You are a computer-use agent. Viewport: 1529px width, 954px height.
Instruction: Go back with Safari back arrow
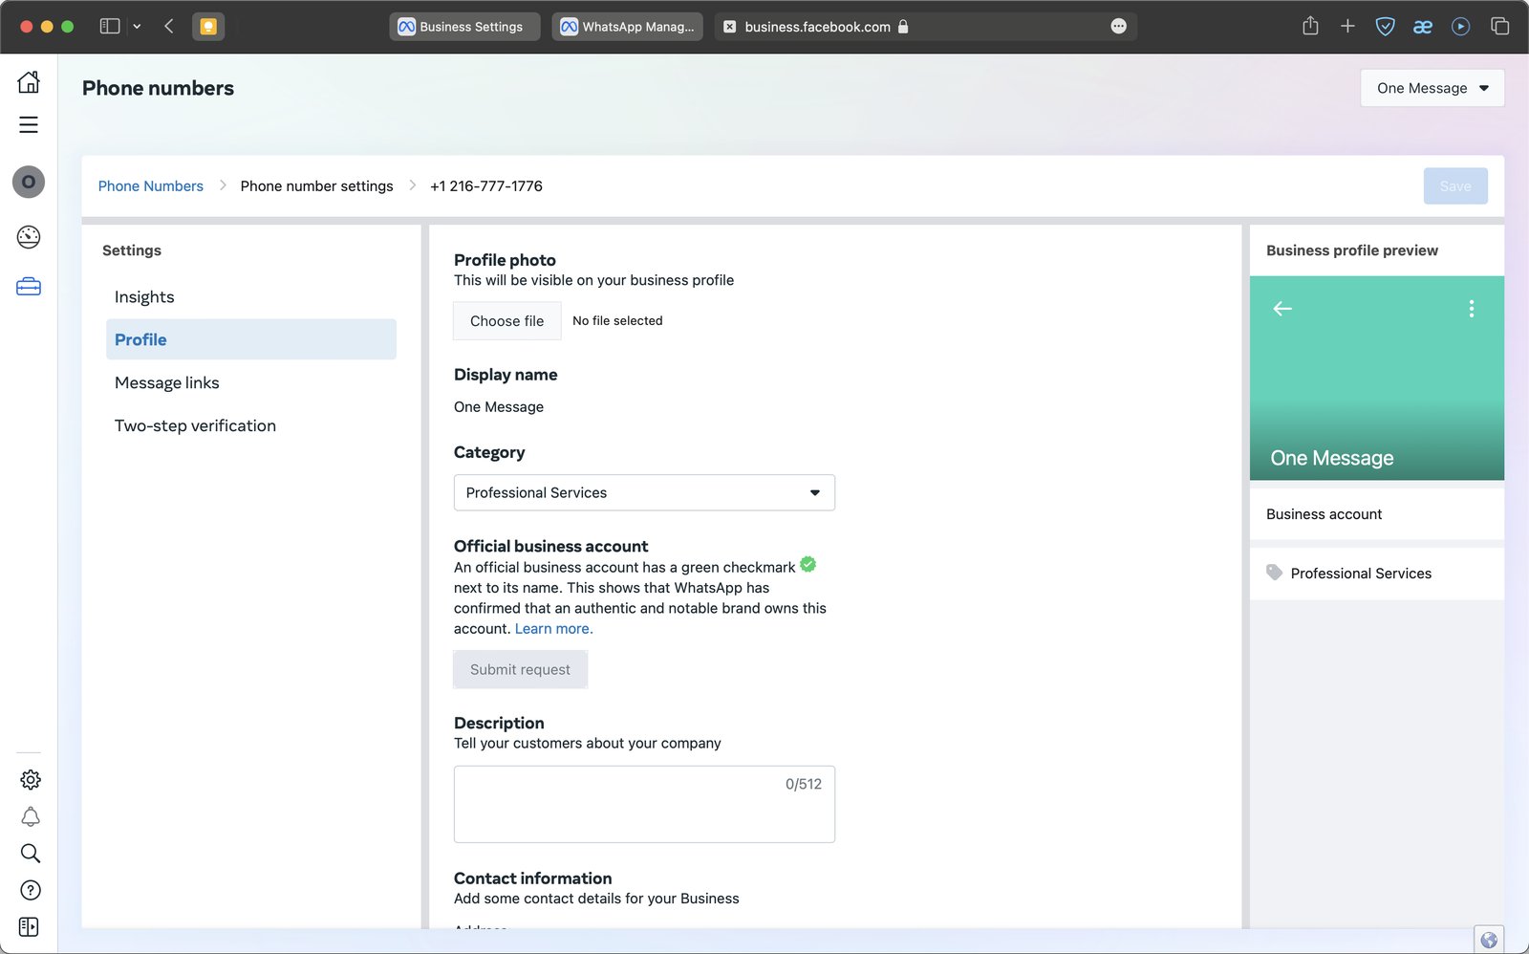click(x=169, y=27)
